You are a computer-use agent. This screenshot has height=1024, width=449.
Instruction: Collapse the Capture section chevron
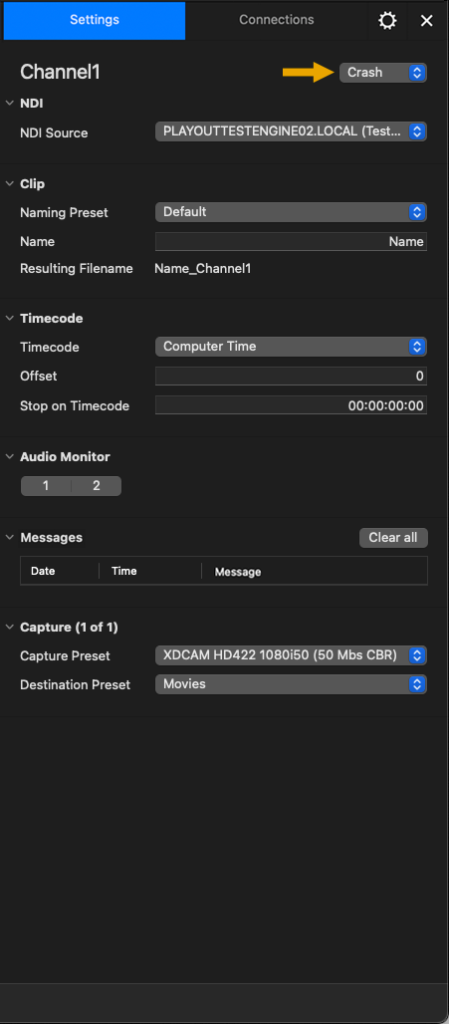tap(10, 627)
